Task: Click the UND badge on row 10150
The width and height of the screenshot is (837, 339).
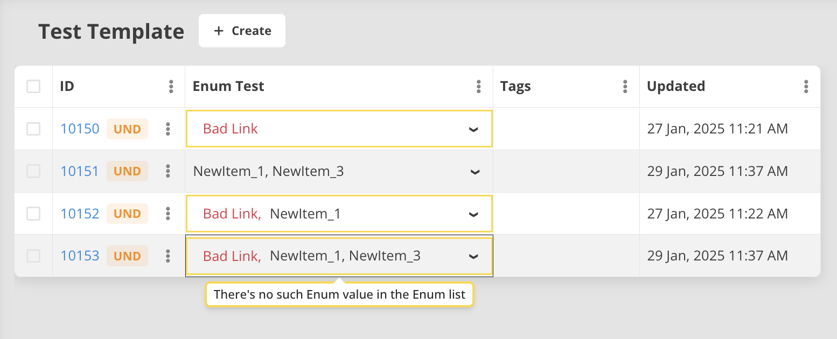Action: point(127,129)
